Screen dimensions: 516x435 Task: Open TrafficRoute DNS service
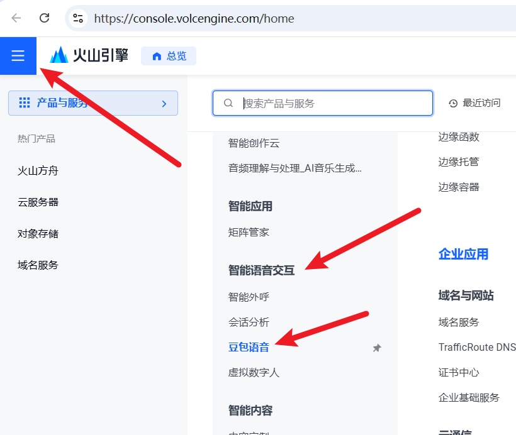click(476, 347)
